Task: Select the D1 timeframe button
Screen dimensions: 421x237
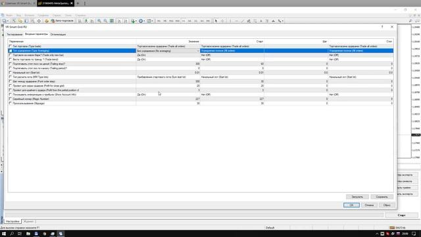Action: point(196,21)
